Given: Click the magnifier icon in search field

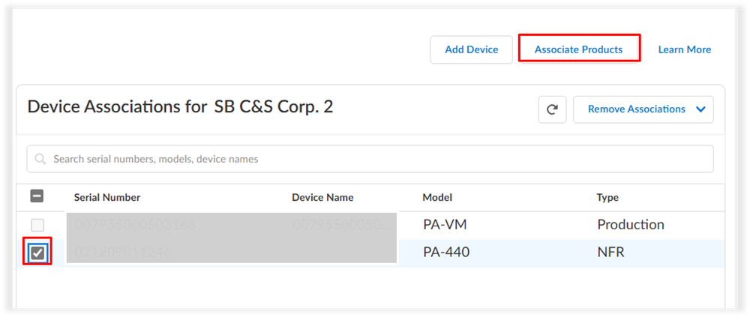Looking at the screenshot, I should point(40,159).
